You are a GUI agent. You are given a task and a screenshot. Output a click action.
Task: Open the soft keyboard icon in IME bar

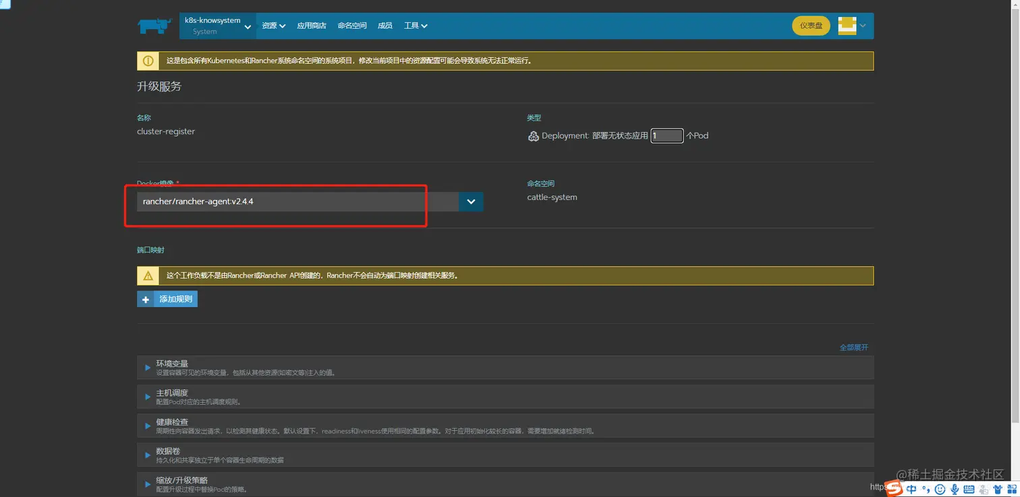click(969, 490)
